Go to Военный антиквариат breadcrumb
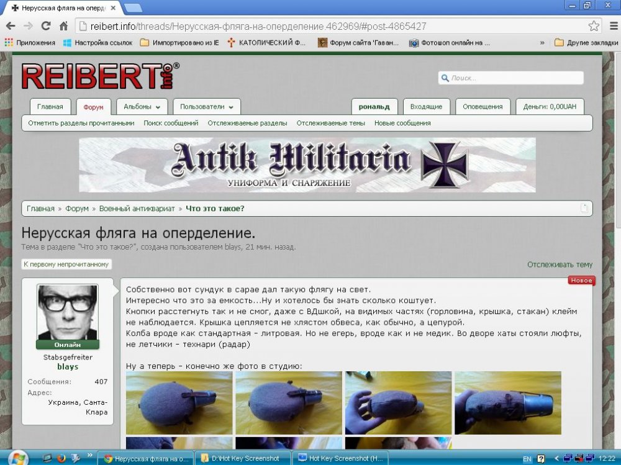The width and height of the screenshot is (621, 465). (x=137, y=209)
